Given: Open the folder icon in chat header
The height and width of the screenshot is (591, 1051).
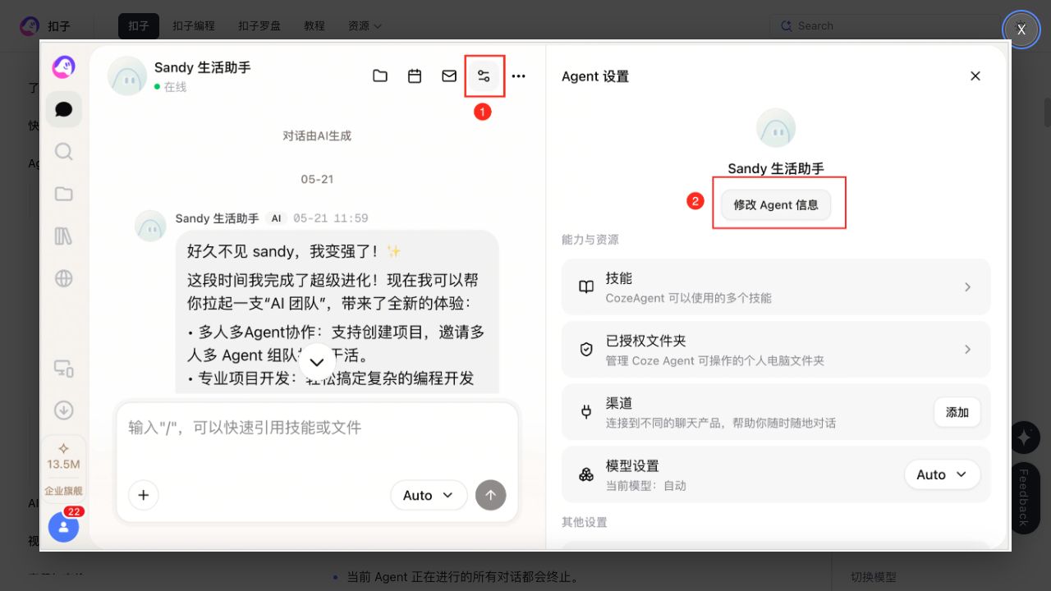Looking at the screenshot, I should (380, 76).
